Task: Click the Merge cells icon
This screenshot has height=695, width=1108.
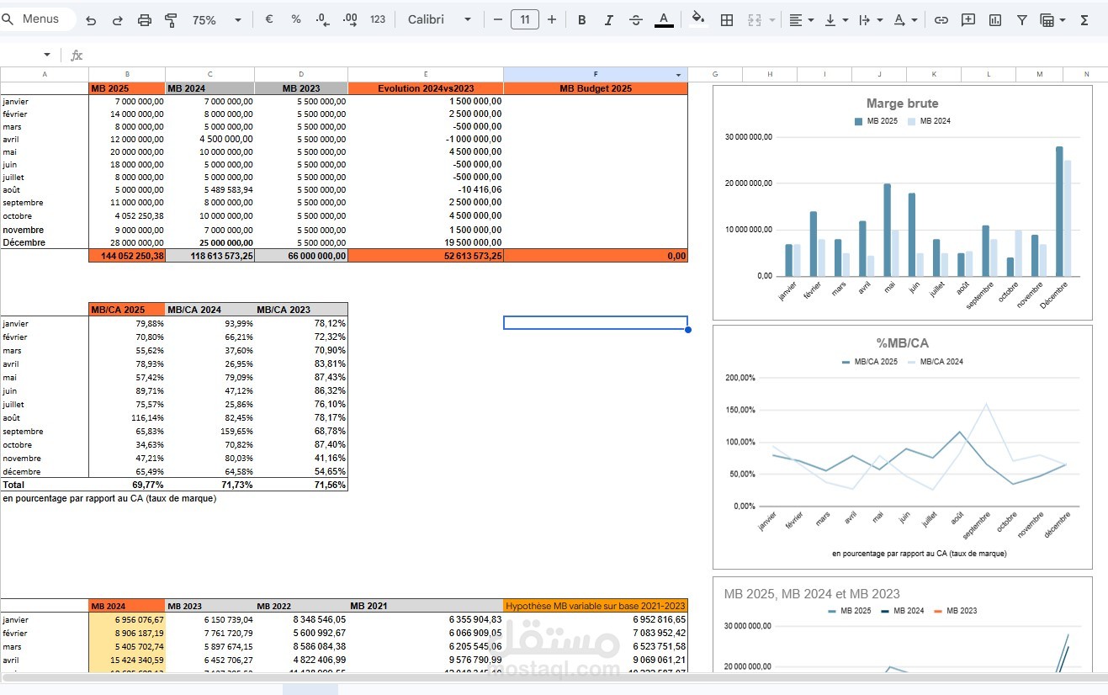Action: pyautogui.click(x=755, y=19)
